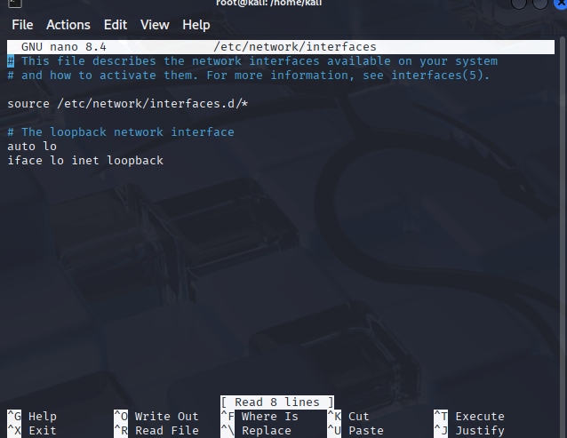Image resolution: width=567 pixels, height=438 pixels.
Task: Click the terminal window icon in title bar
Action: tap(6, 4)
